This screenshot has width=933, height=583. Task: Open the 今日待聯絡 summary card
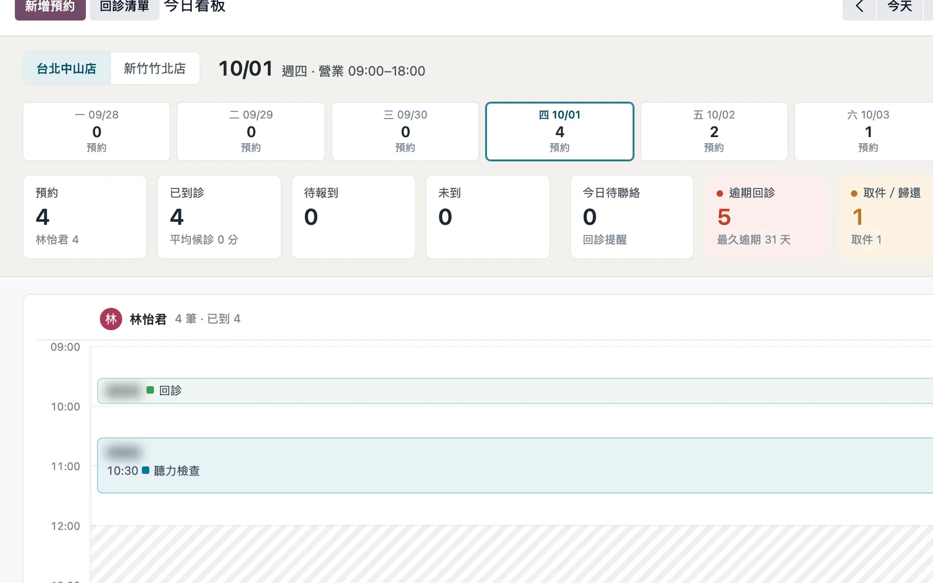pos(632,217)
